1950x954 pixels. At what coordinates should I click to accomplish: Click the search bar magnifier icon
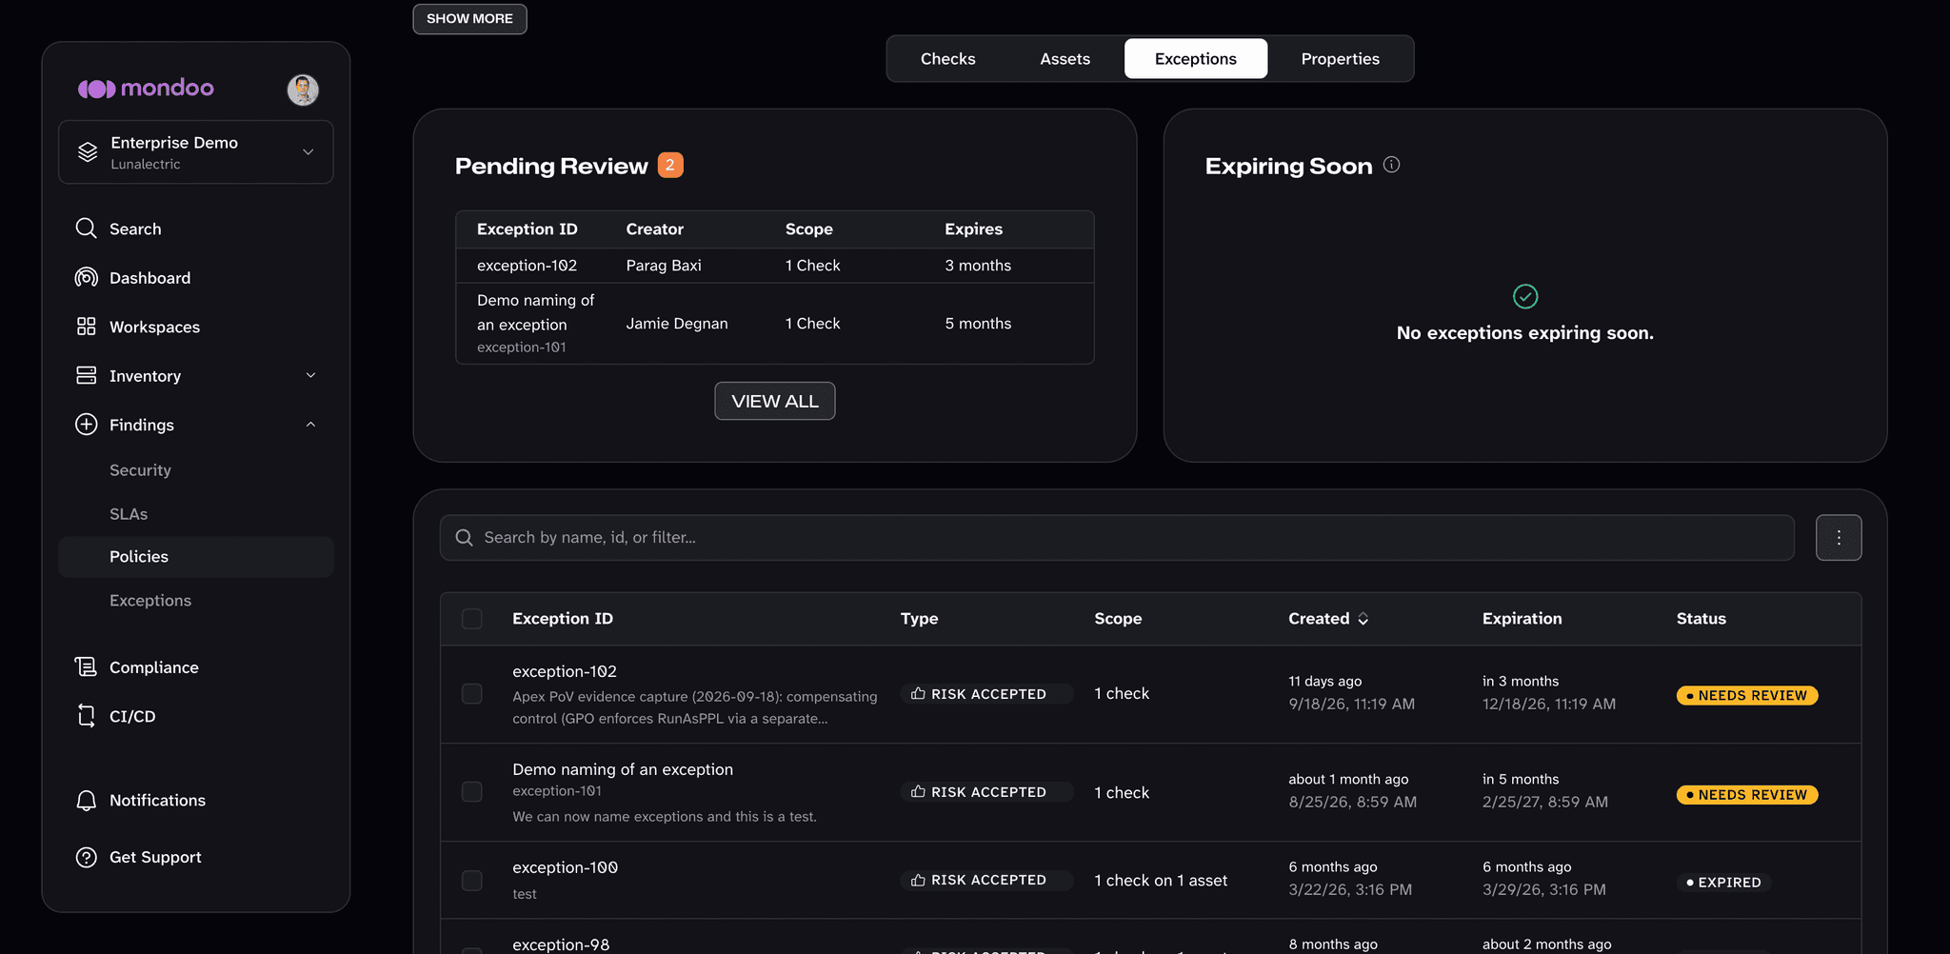click(465, 538)
